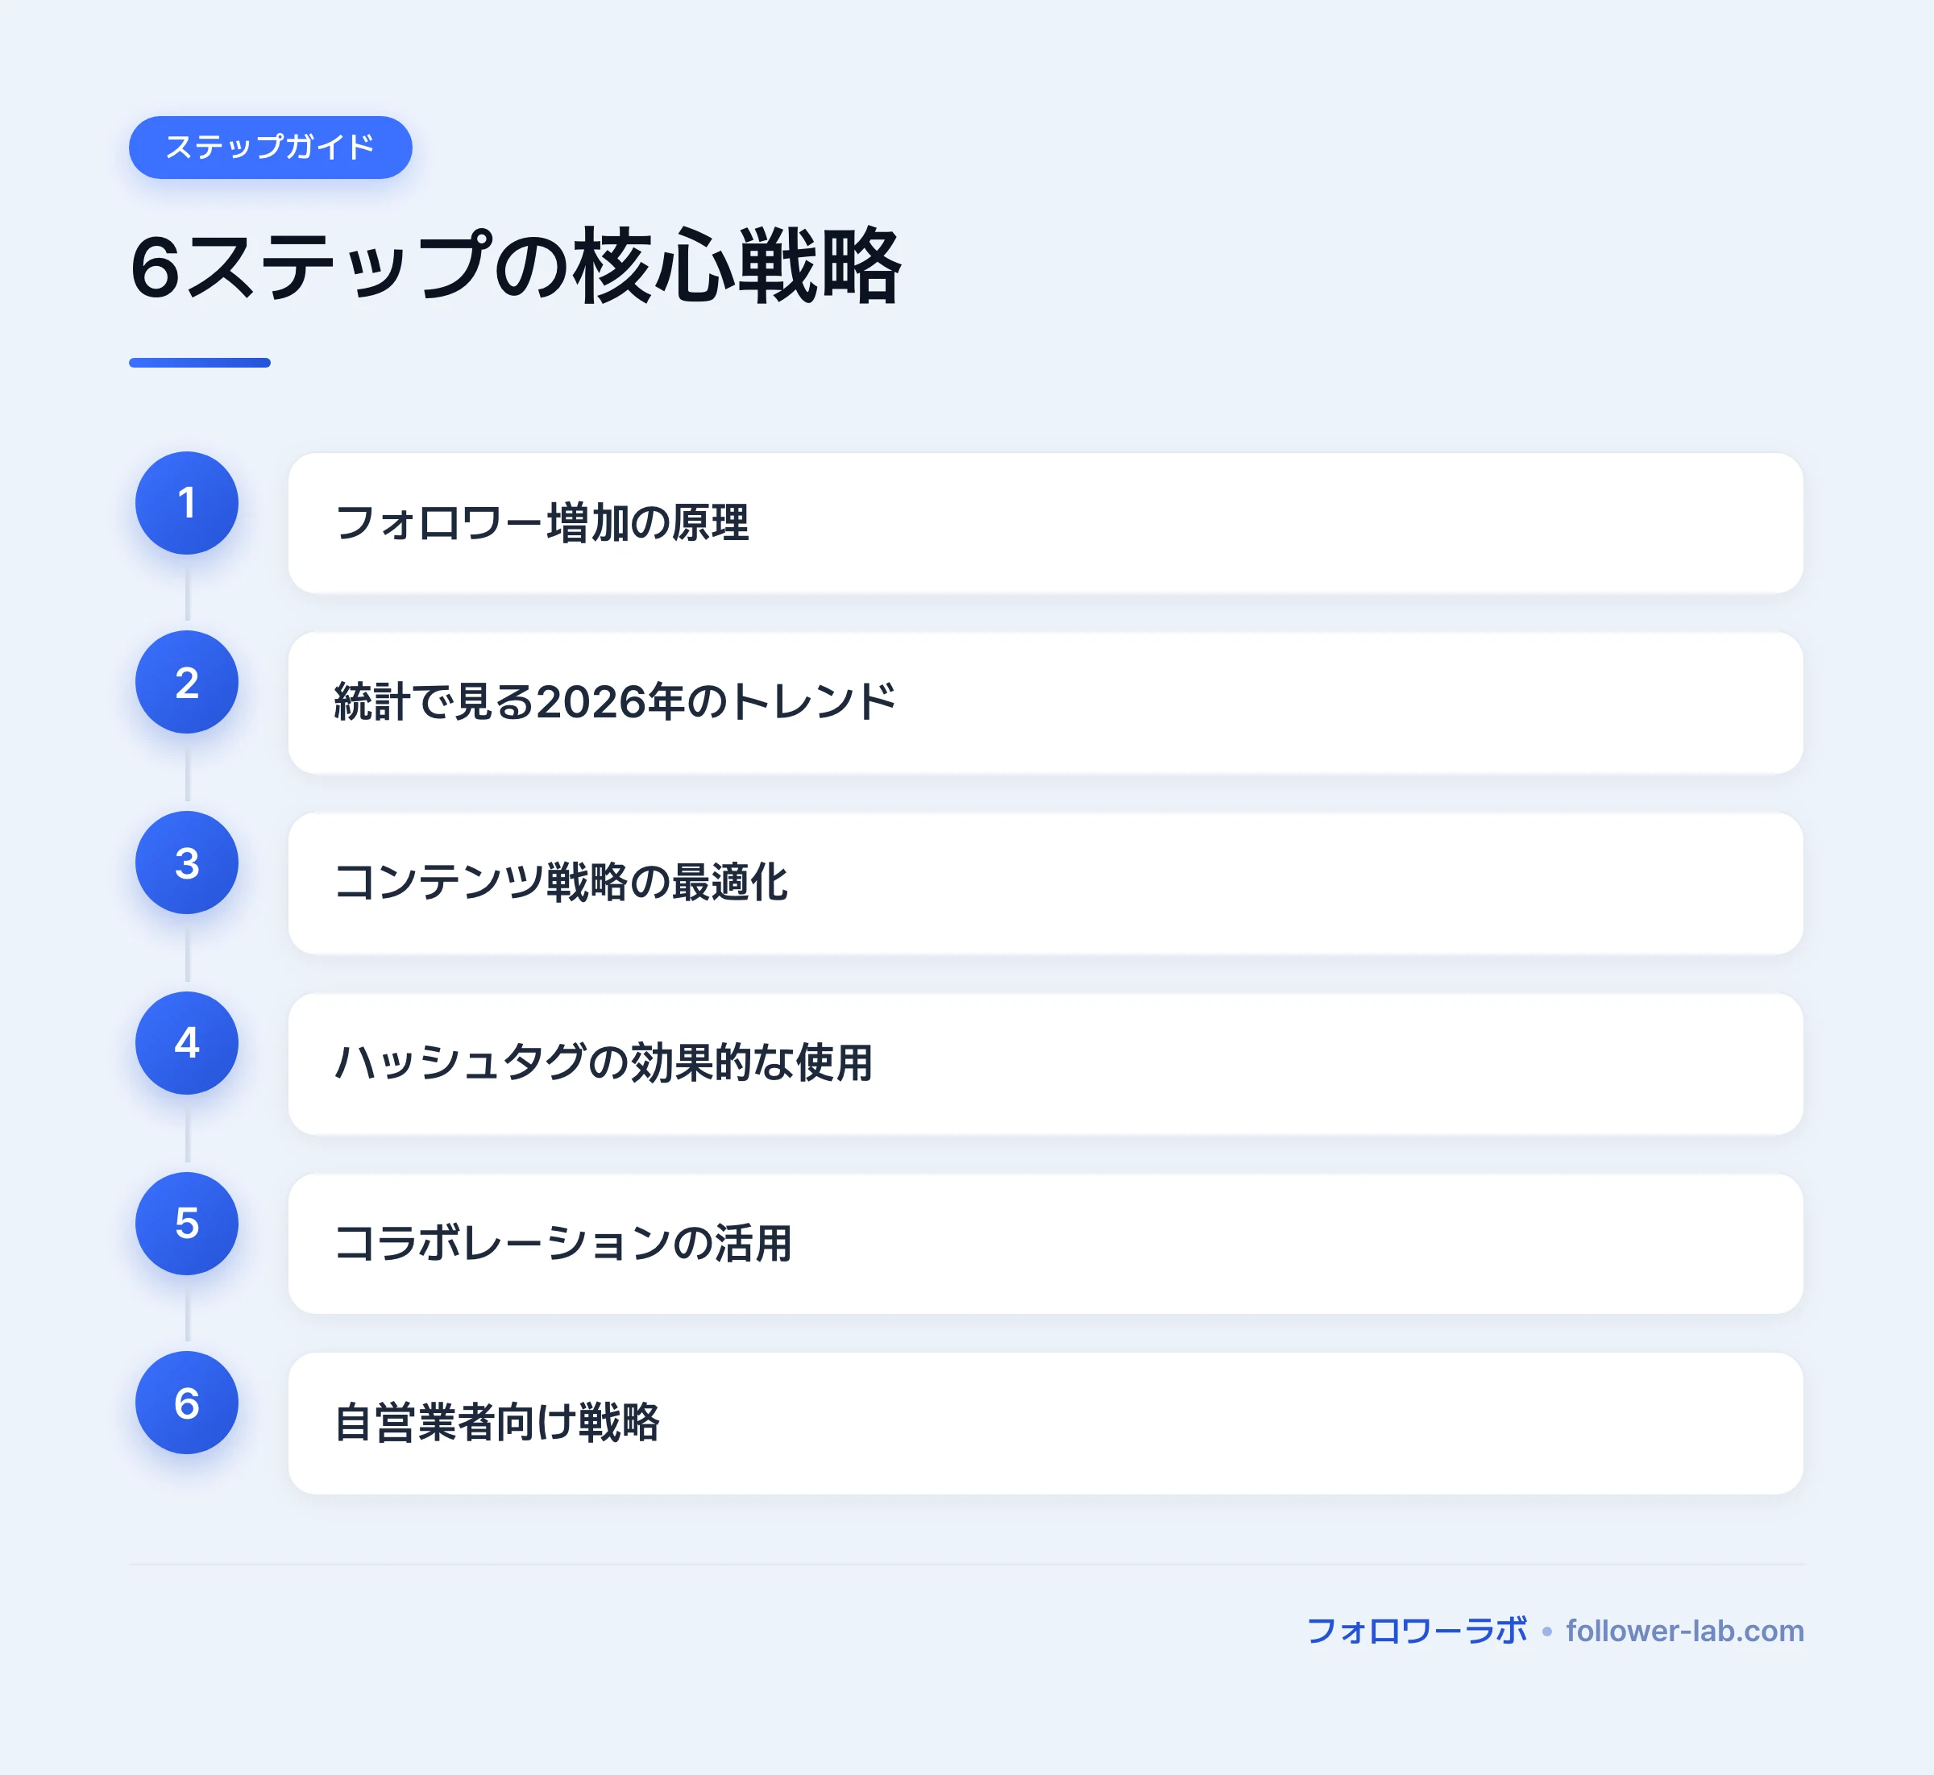Click the 6ステップの核心戦略 heading
Image resolution: width=1934 pixels, height=1775 pixels.
coord(516,267)
